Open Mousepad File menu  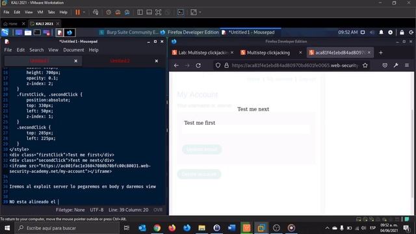coord(8,50)
